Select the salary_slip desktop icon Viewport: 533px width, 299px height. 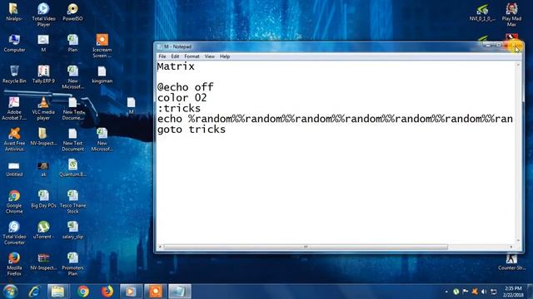pyautogui.click(x=72, y=230)
